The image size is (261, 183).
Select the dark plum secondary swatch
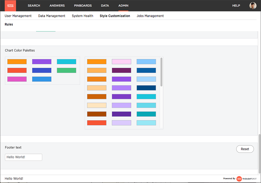[x=122, y=70]
